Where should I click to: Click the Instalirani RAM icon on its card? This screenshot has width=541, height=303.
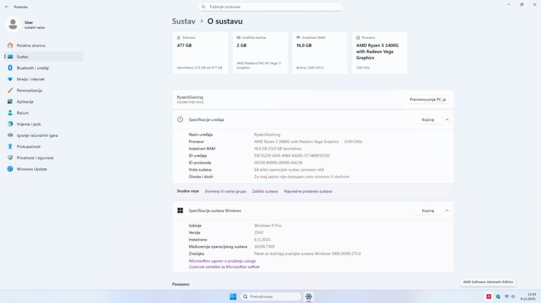pyautogui.click(x=298, y=38)
